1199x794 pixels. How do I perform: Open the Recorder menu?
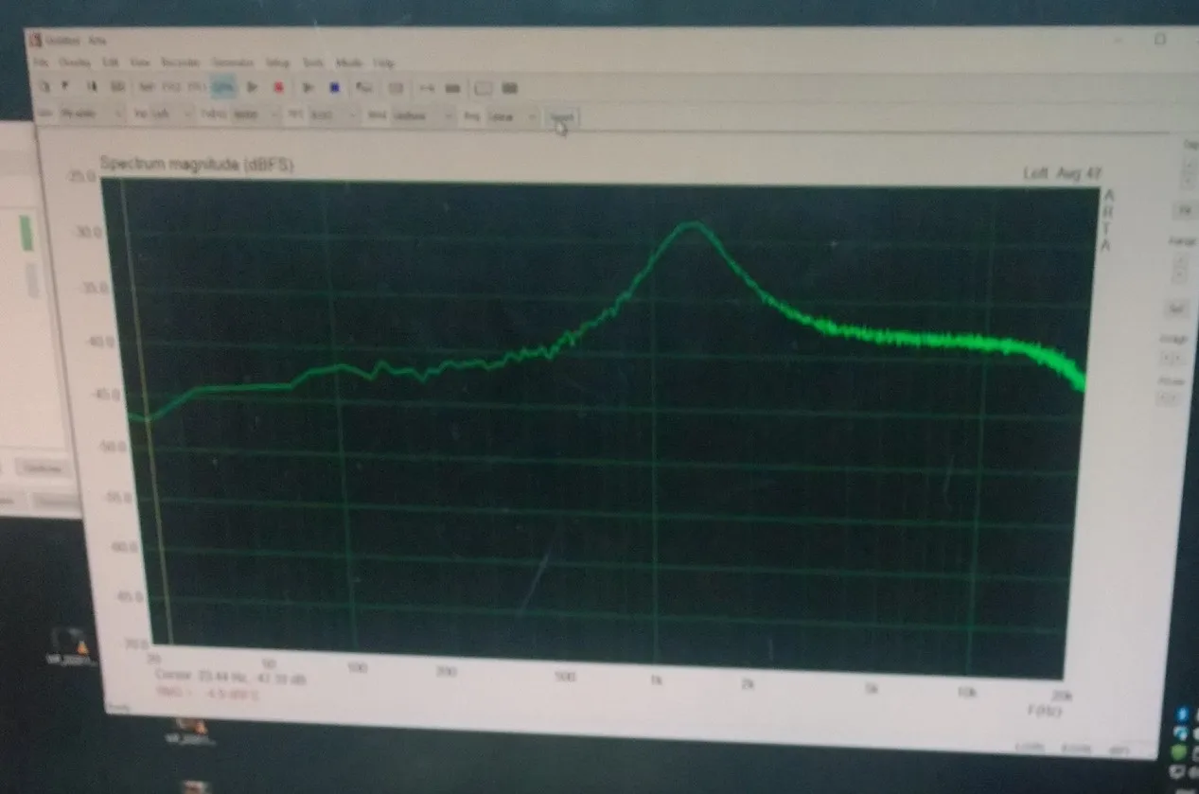pyautogui.click(x=181, y=62)
